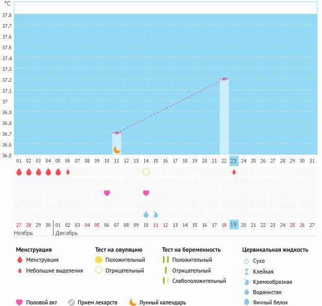
Task: Click the 'Прием лекарств' legend icon
Action: [71, 302]
